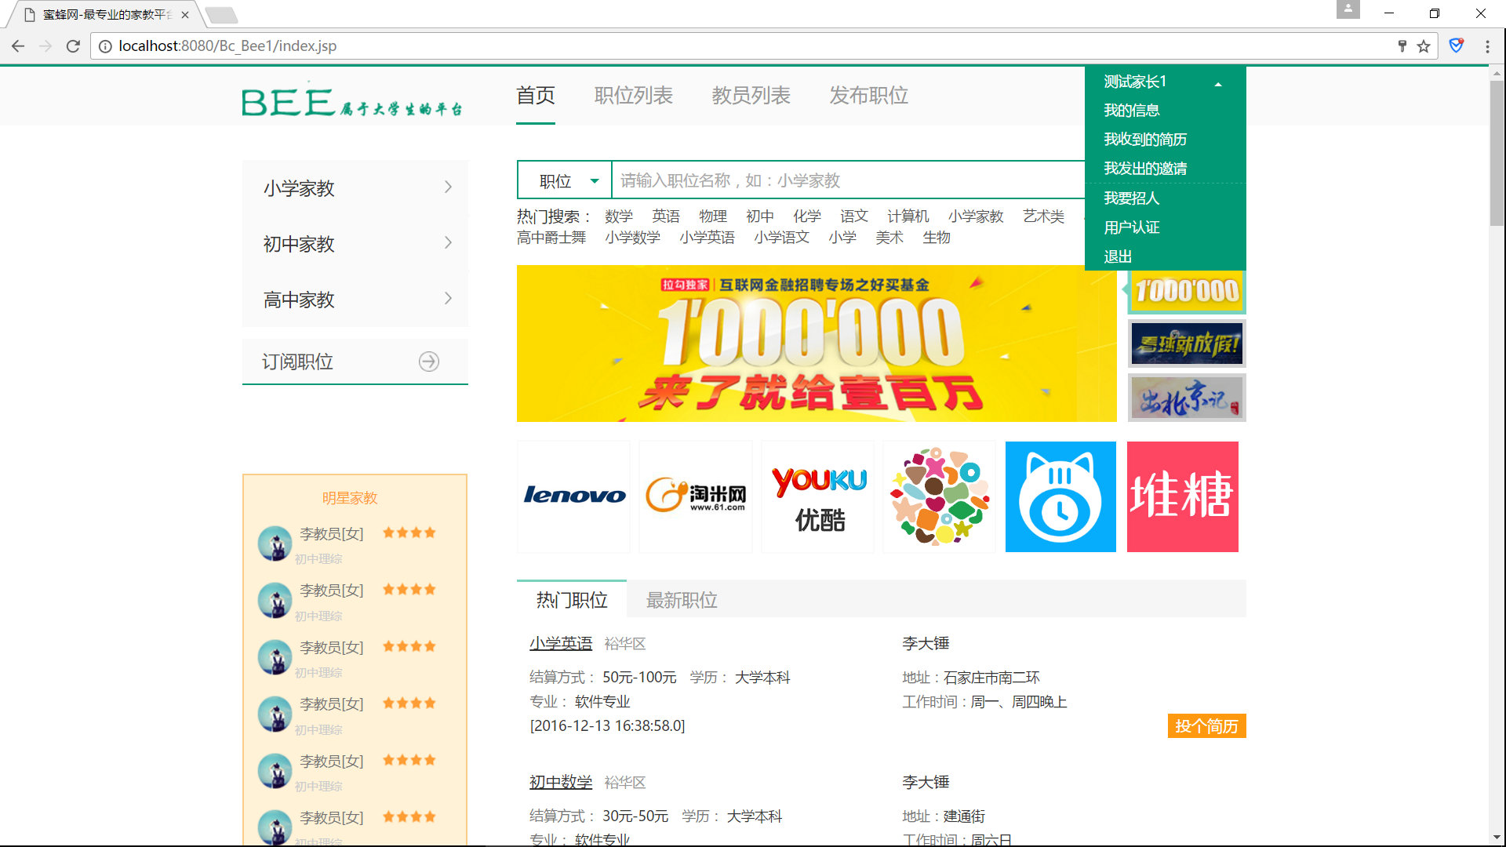Select the 出北京记 banner thumbnail

point(1186,398)
